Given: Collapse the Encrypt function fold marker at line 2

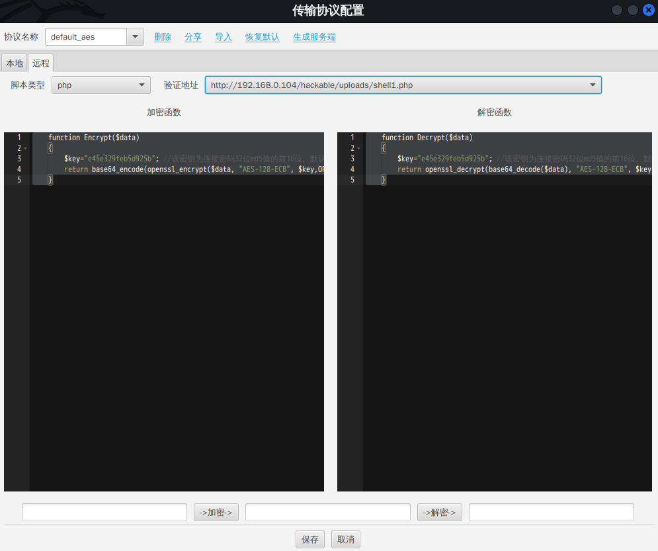Looking at the screenshot, I should click(x=26, y=149).
